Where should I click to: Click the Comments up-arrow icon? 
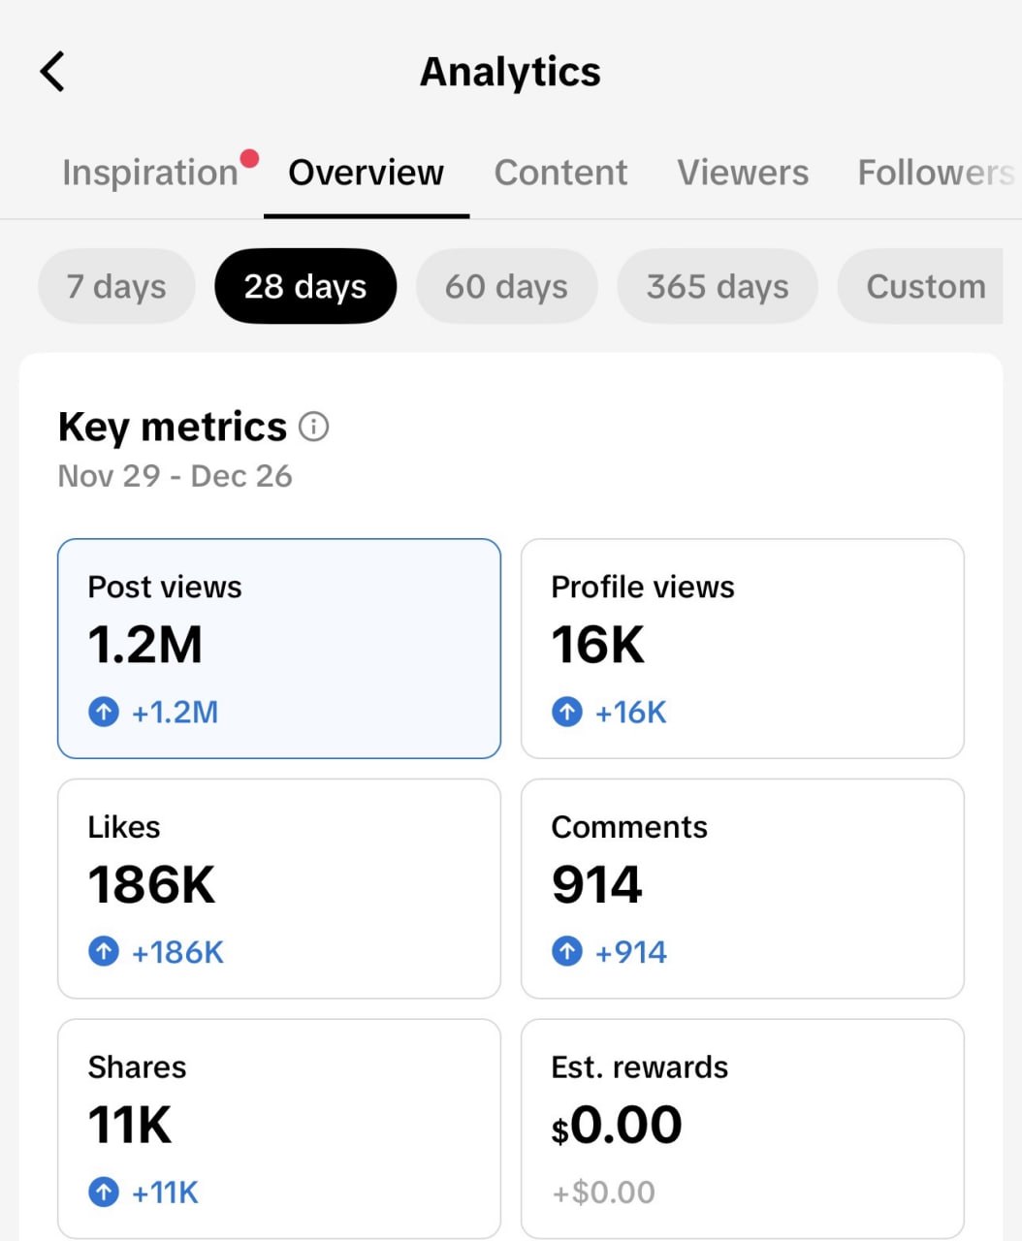[567, 952]
